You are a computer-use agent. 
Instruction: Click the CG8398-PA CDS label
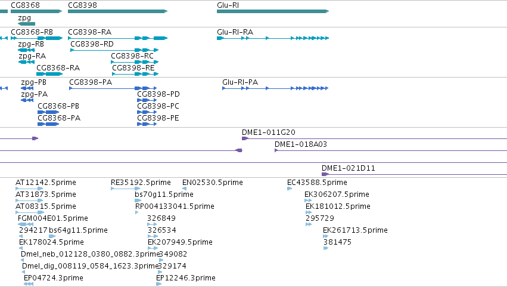point(91,82)
